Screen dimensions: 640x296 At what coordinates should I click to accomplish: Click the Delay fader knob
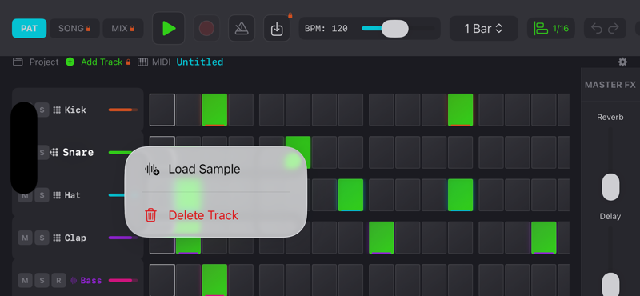tap(610, 285)
